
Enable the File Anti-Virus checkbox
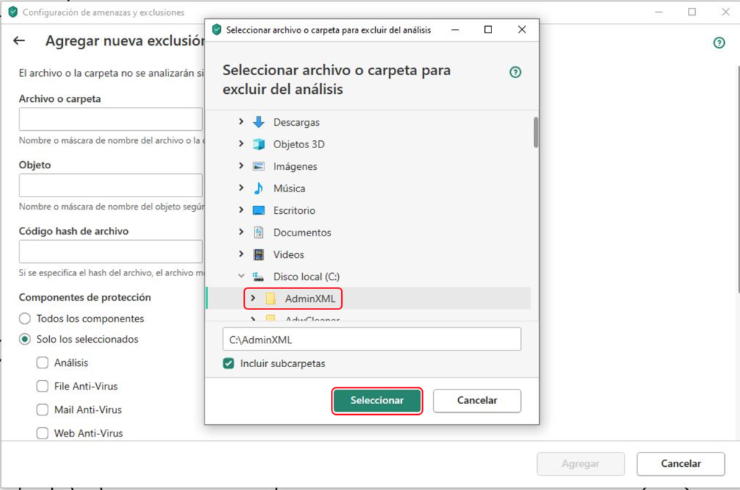(43, 387)
